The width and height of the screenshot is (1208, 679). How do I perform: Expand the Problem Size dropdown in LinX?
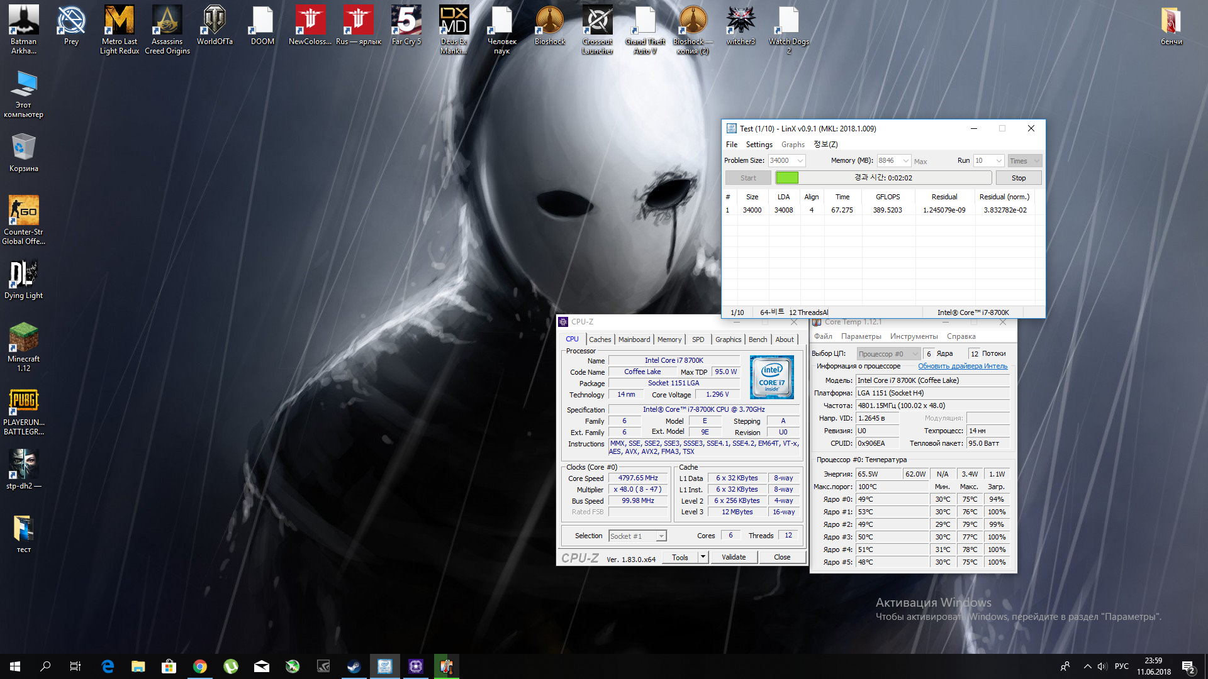point(800,161)
